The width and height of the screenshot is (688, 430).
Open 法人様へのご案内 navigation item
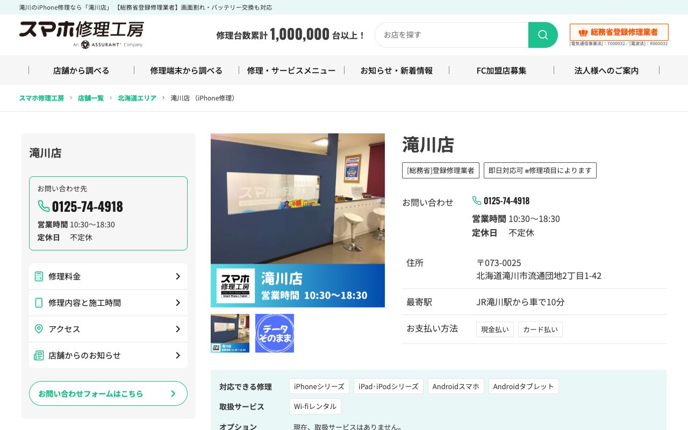click(x=607, y=70)
